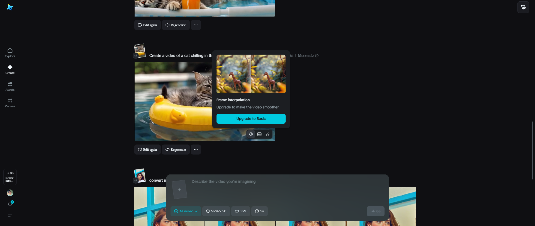The height and width of the screenshot is (226, 535).
Task: Click the filter icon at top right
Action: point(523,7)
